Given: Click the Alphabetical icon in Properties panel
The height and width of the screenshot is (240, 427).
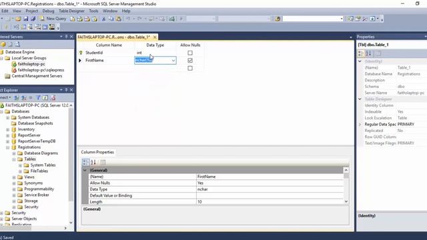Looking at the screenshot, I should [368, 53].
